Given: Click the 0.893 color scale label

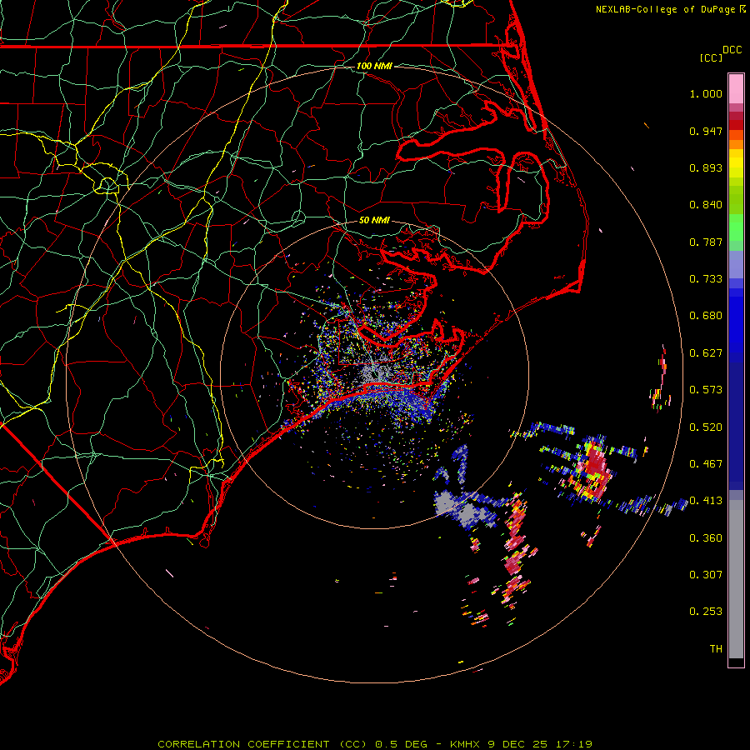Looking at the screenshot, I should tap(706, 167).
